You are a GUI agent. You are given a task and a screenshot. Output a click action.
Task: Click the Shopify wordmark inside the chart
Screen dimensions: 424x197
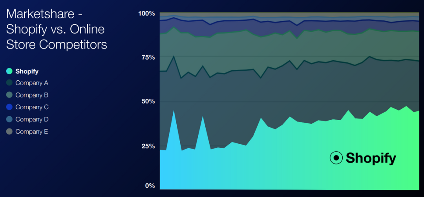[x=371, y=158]
